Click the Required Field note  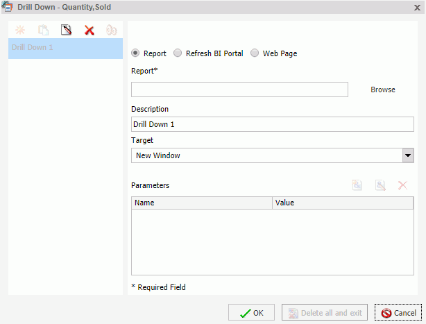[158, 287]
